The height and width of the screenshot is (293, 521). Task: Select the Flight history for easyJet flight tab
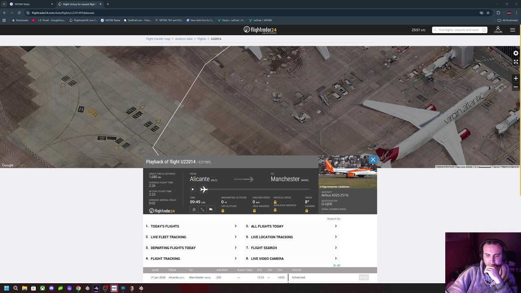tap(79, 4)
